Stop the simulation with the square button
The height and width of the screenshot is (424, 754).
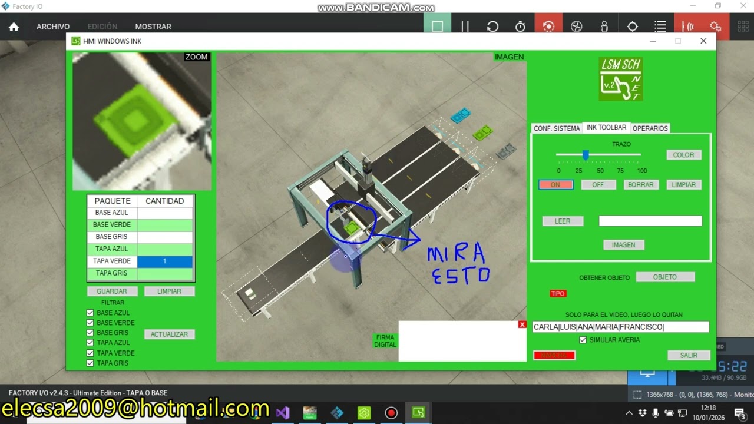pos(437,26)
